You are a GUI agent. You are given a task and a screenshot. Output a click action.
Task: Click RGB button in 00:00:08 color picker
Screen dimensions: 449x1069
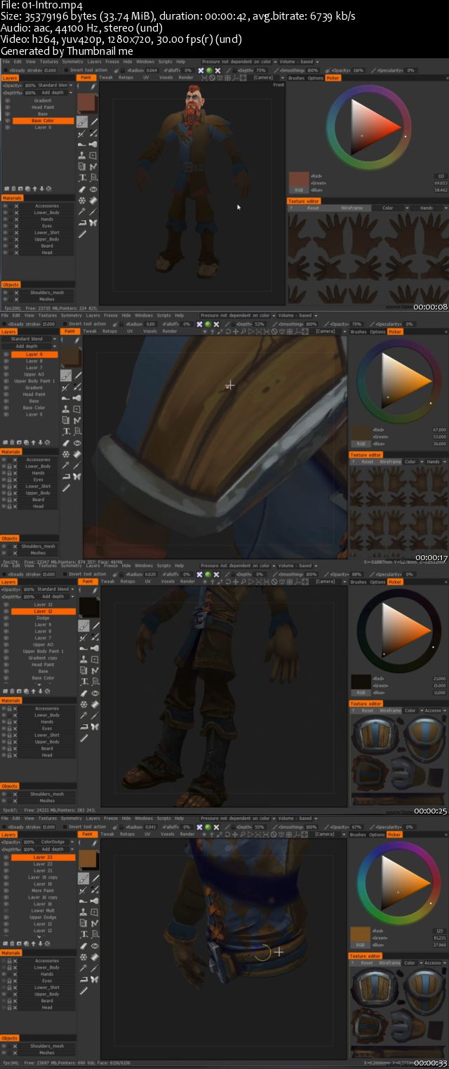coord(299,190)
